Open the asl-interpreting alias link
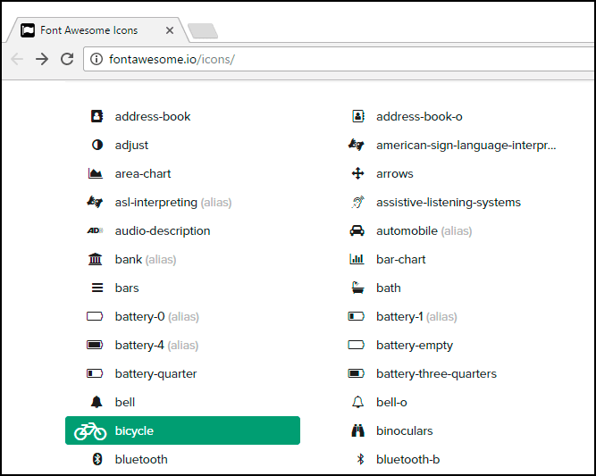 coord(173,203)
